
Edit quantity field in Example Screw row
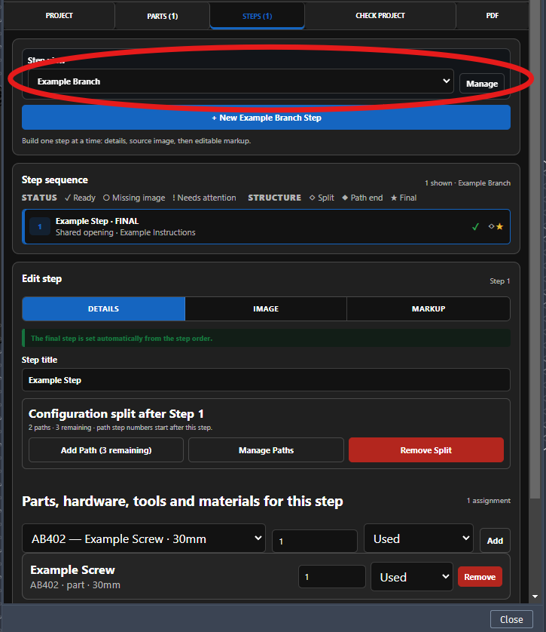click(332, 577)
